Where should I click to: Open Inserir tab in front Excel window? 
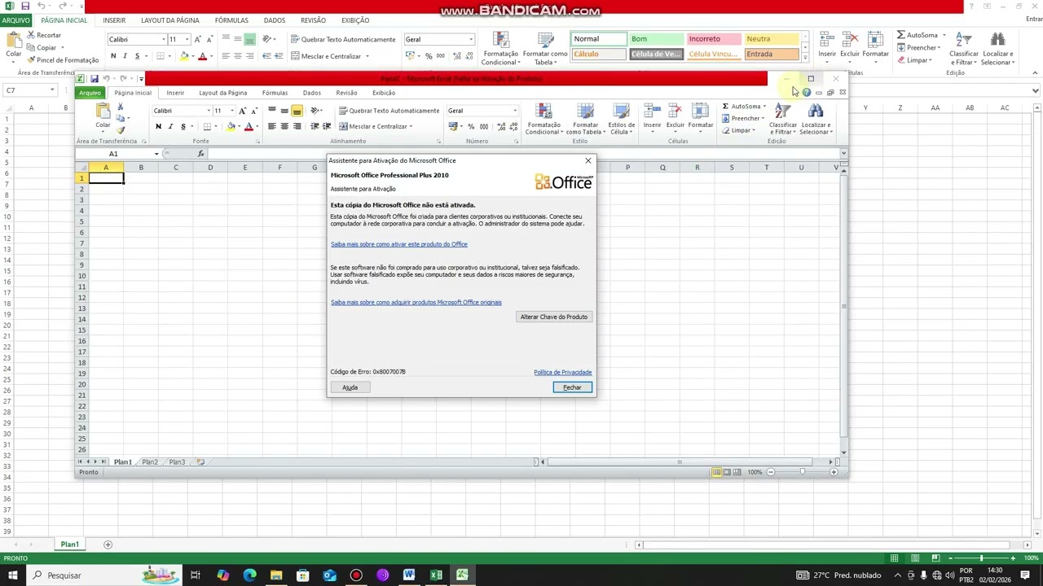[175, 93]
